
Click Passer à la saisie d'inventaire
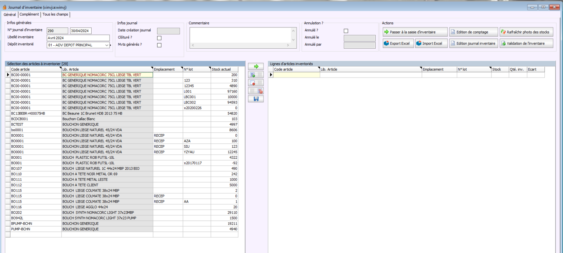pos(415,32)
